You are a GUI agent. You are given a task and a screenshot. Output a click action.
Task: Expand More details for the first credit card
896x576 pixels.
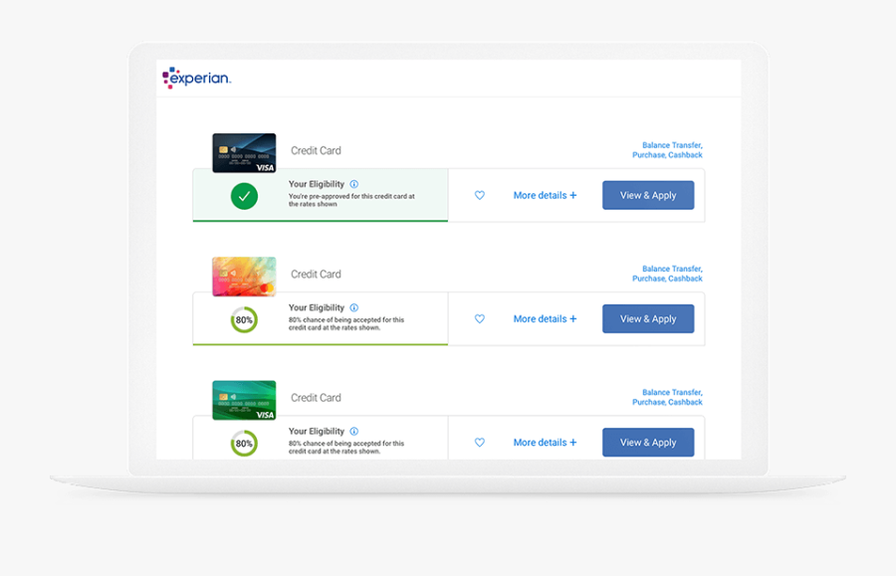click(545, 195)
